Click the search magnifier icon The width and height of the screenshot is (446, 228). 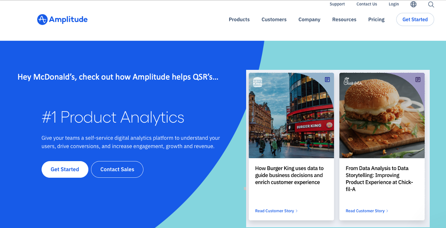[x=431, y=5]
